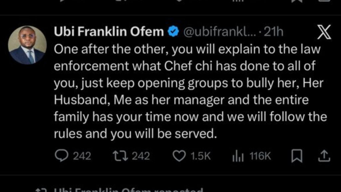Open the 'Ubi Franklin Ofem' display name
The width and height of the screenshot is (341, 192).
109,32
